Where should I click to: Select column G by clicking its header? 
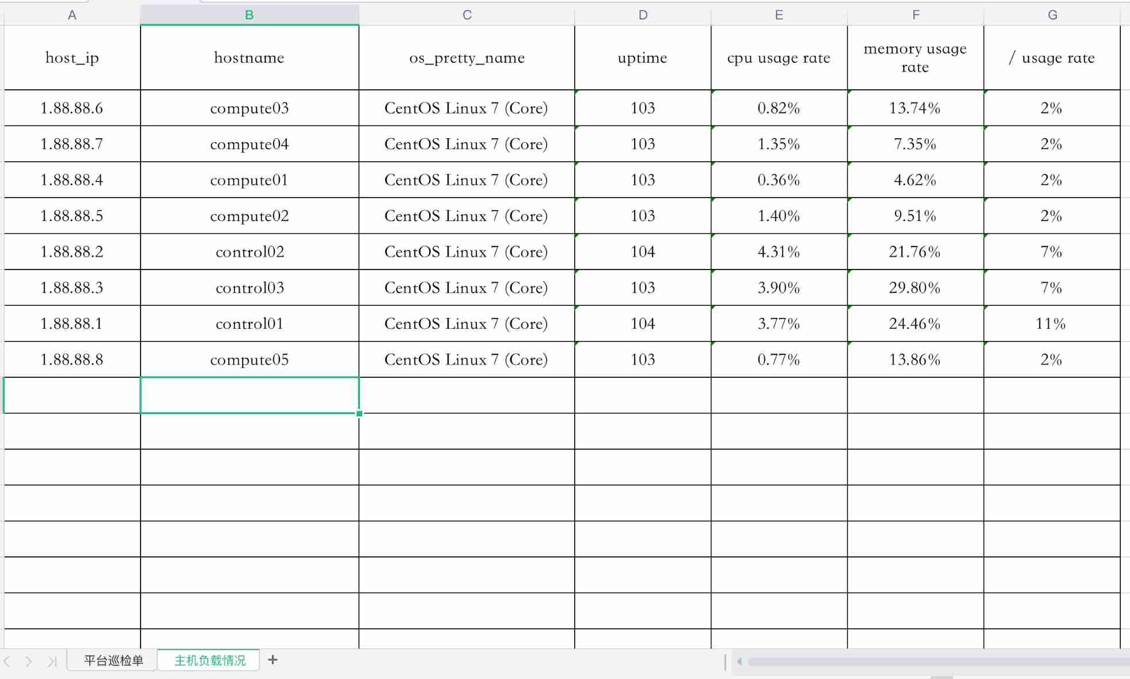click(x=1052, y=14)
